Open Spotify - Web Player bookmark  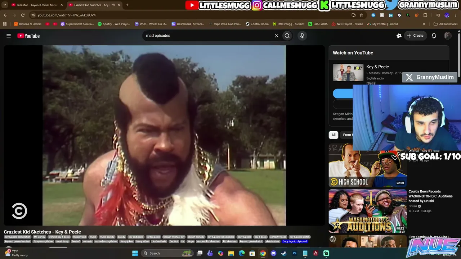coord(114,24)
